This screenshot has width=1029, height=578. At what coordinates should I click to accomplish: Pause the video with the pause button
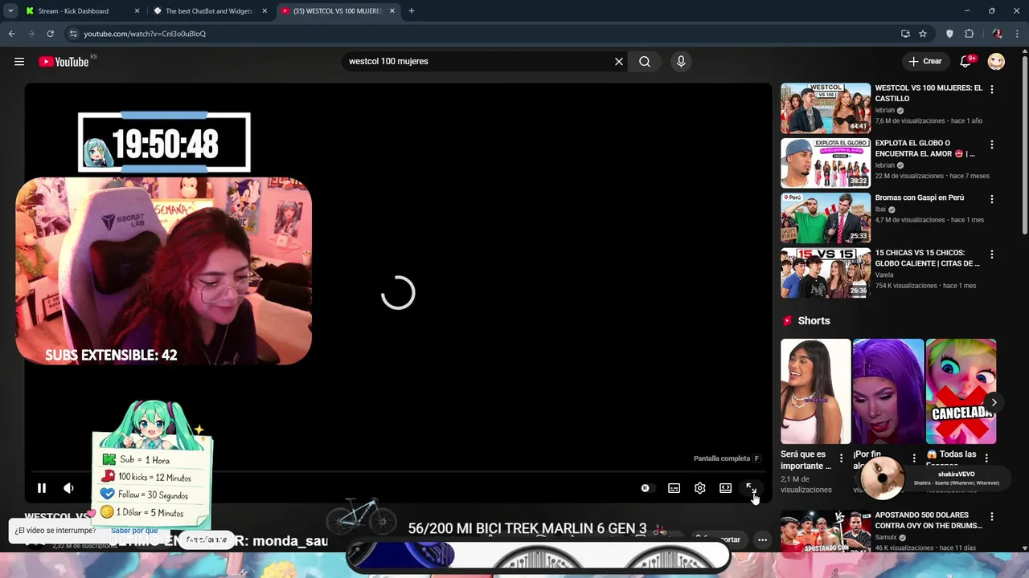pyautogui.click(x=42, y=488)
